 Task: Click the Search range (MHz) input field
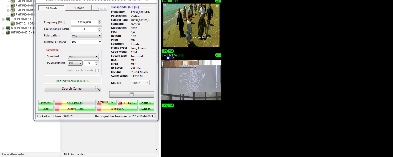(x=85, y=29)
